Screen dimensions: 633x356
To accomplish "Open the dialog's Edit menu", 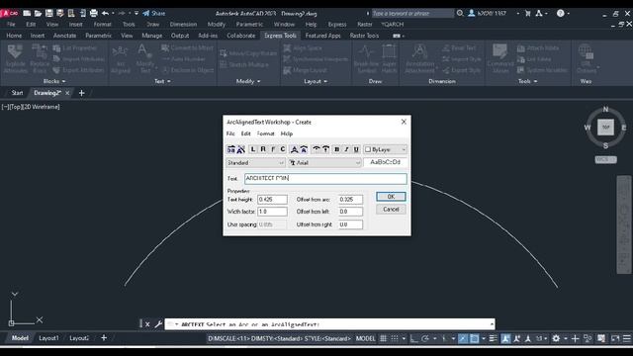I will point(246,133).
